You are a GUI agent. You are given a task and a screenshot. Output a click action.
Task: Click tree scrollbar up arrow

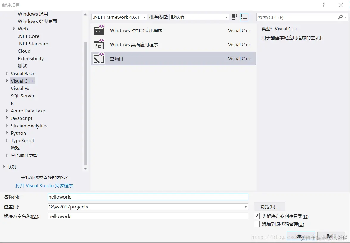click(85, 15)
